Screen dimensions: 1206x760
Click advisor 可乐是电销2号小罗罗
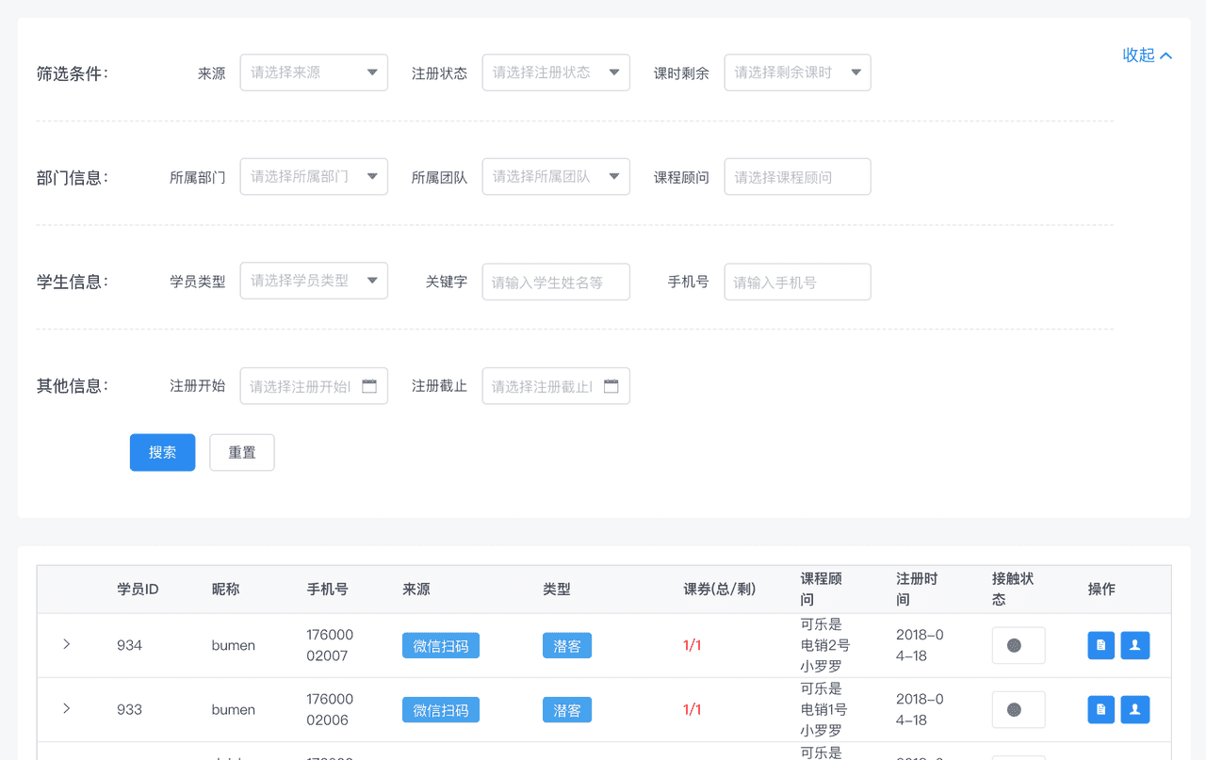click(824, 645)
